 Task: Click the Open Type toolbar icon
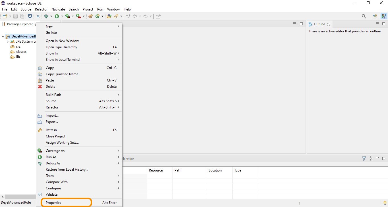point(109,16)
